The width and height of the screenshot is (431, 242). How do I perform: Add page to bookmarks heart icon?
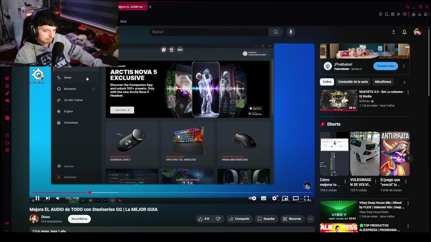[x=405, y=14]
